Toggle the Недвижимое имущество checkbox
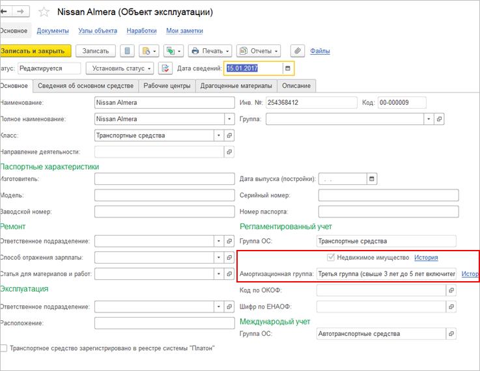Viewport: 480px width, 371px height. (x=331, y=257)
